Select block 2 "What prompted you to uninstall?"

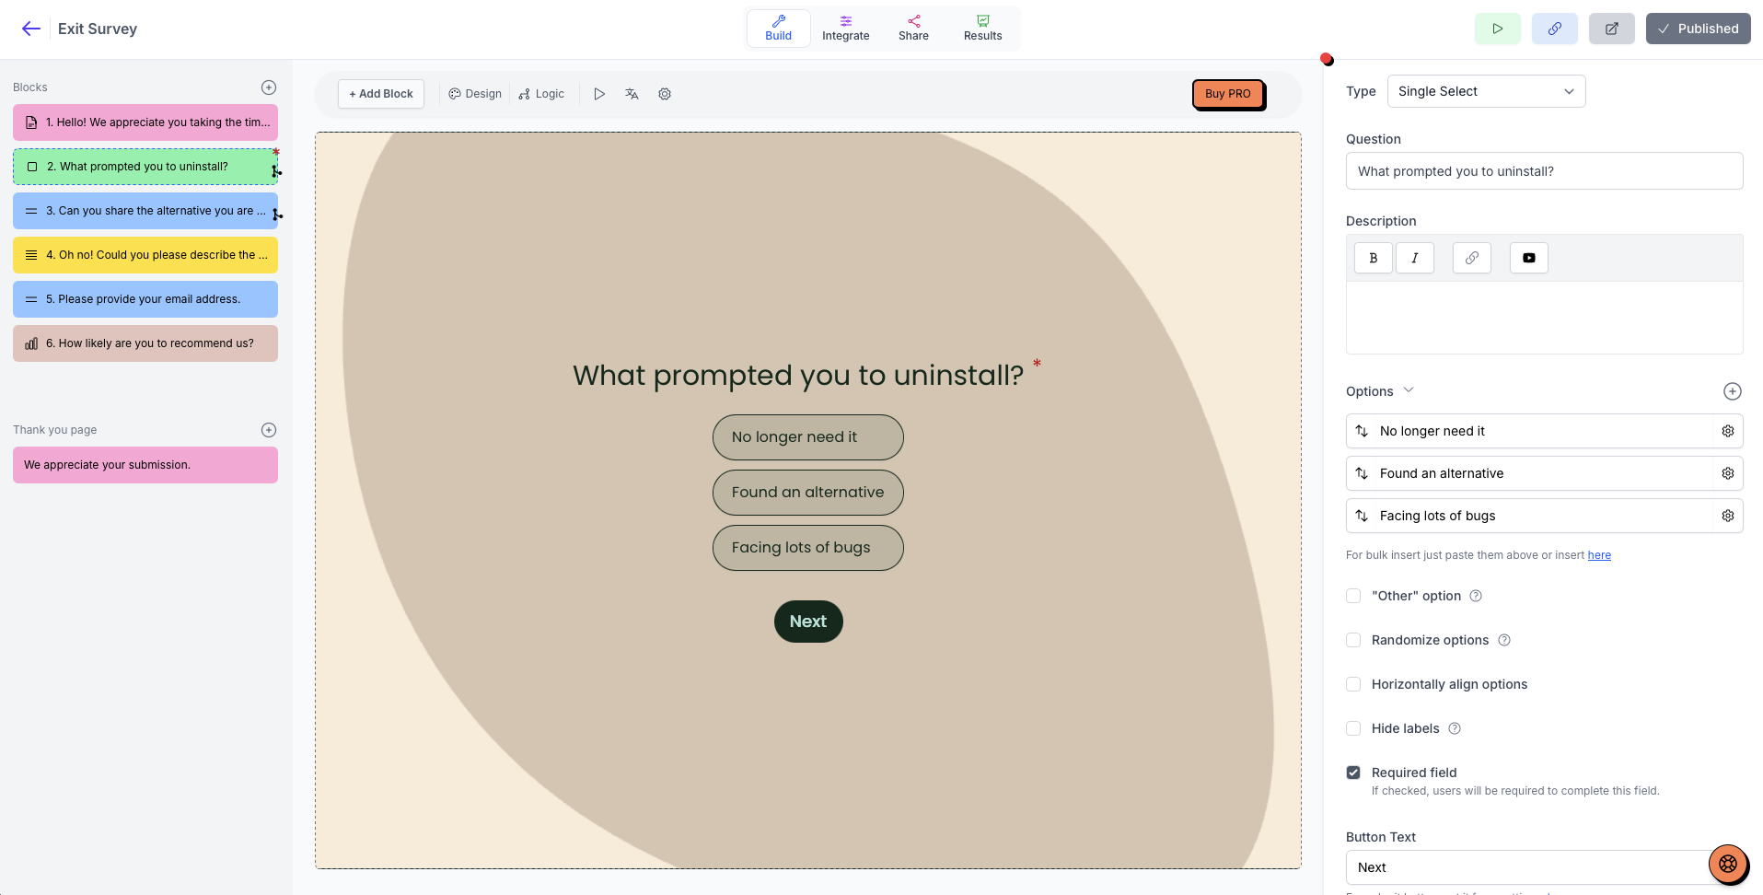pos(145,167)
